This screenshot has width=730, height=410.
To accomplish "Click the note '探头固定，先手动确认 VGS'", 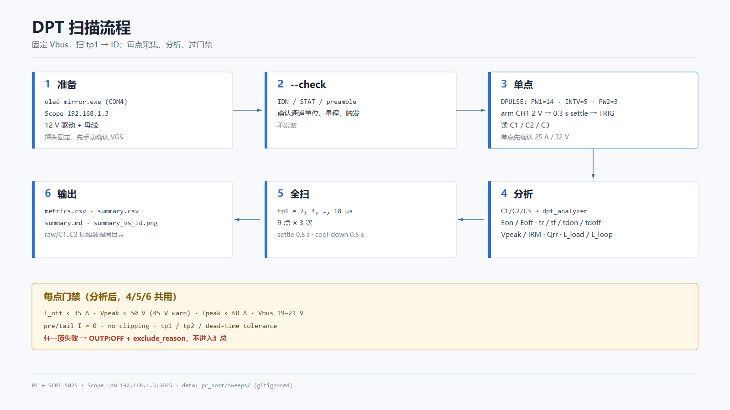I will click(x=84, y=137).
